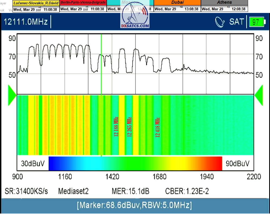Select the 12111.0MHz frequency field
This screenshot has width=270, height=214.
(x=26, y=22)
